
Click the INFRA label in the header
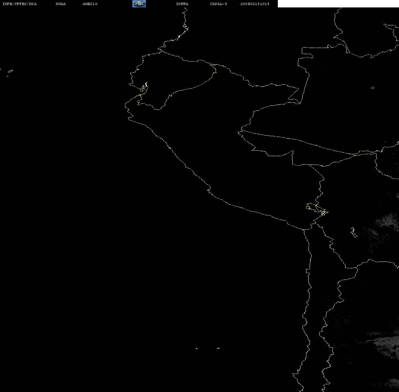pyautogui.click(x=182, y=4)
